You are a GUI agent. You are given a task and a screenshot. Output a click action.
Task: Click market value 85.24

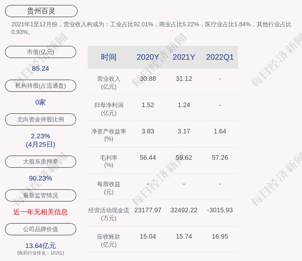41,68
